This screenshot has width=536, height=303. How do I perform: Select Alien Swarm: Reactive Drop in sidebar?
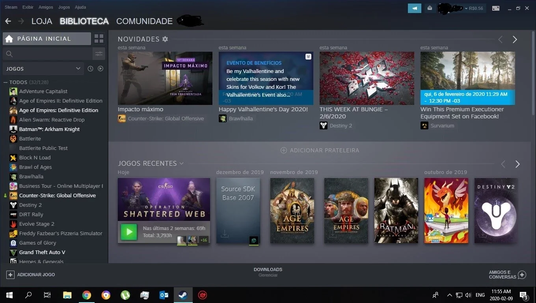point(52,120)
